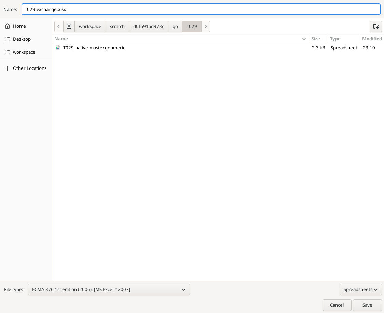
Task: Sort files by Modified column
Action: tap(372, 39)
